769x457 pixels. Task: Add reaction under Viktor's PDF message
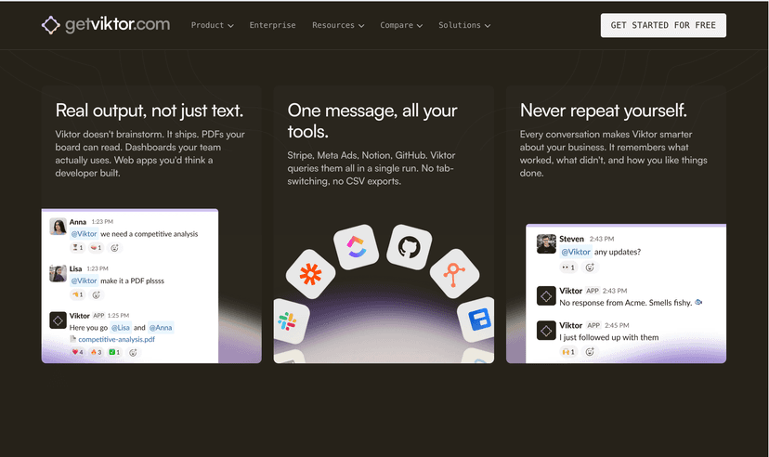(133, 352)
